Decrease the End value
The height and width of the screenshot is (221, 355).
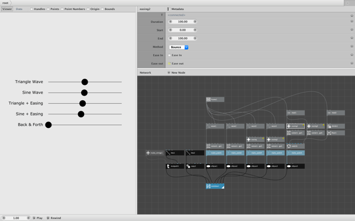pos(170,38)
